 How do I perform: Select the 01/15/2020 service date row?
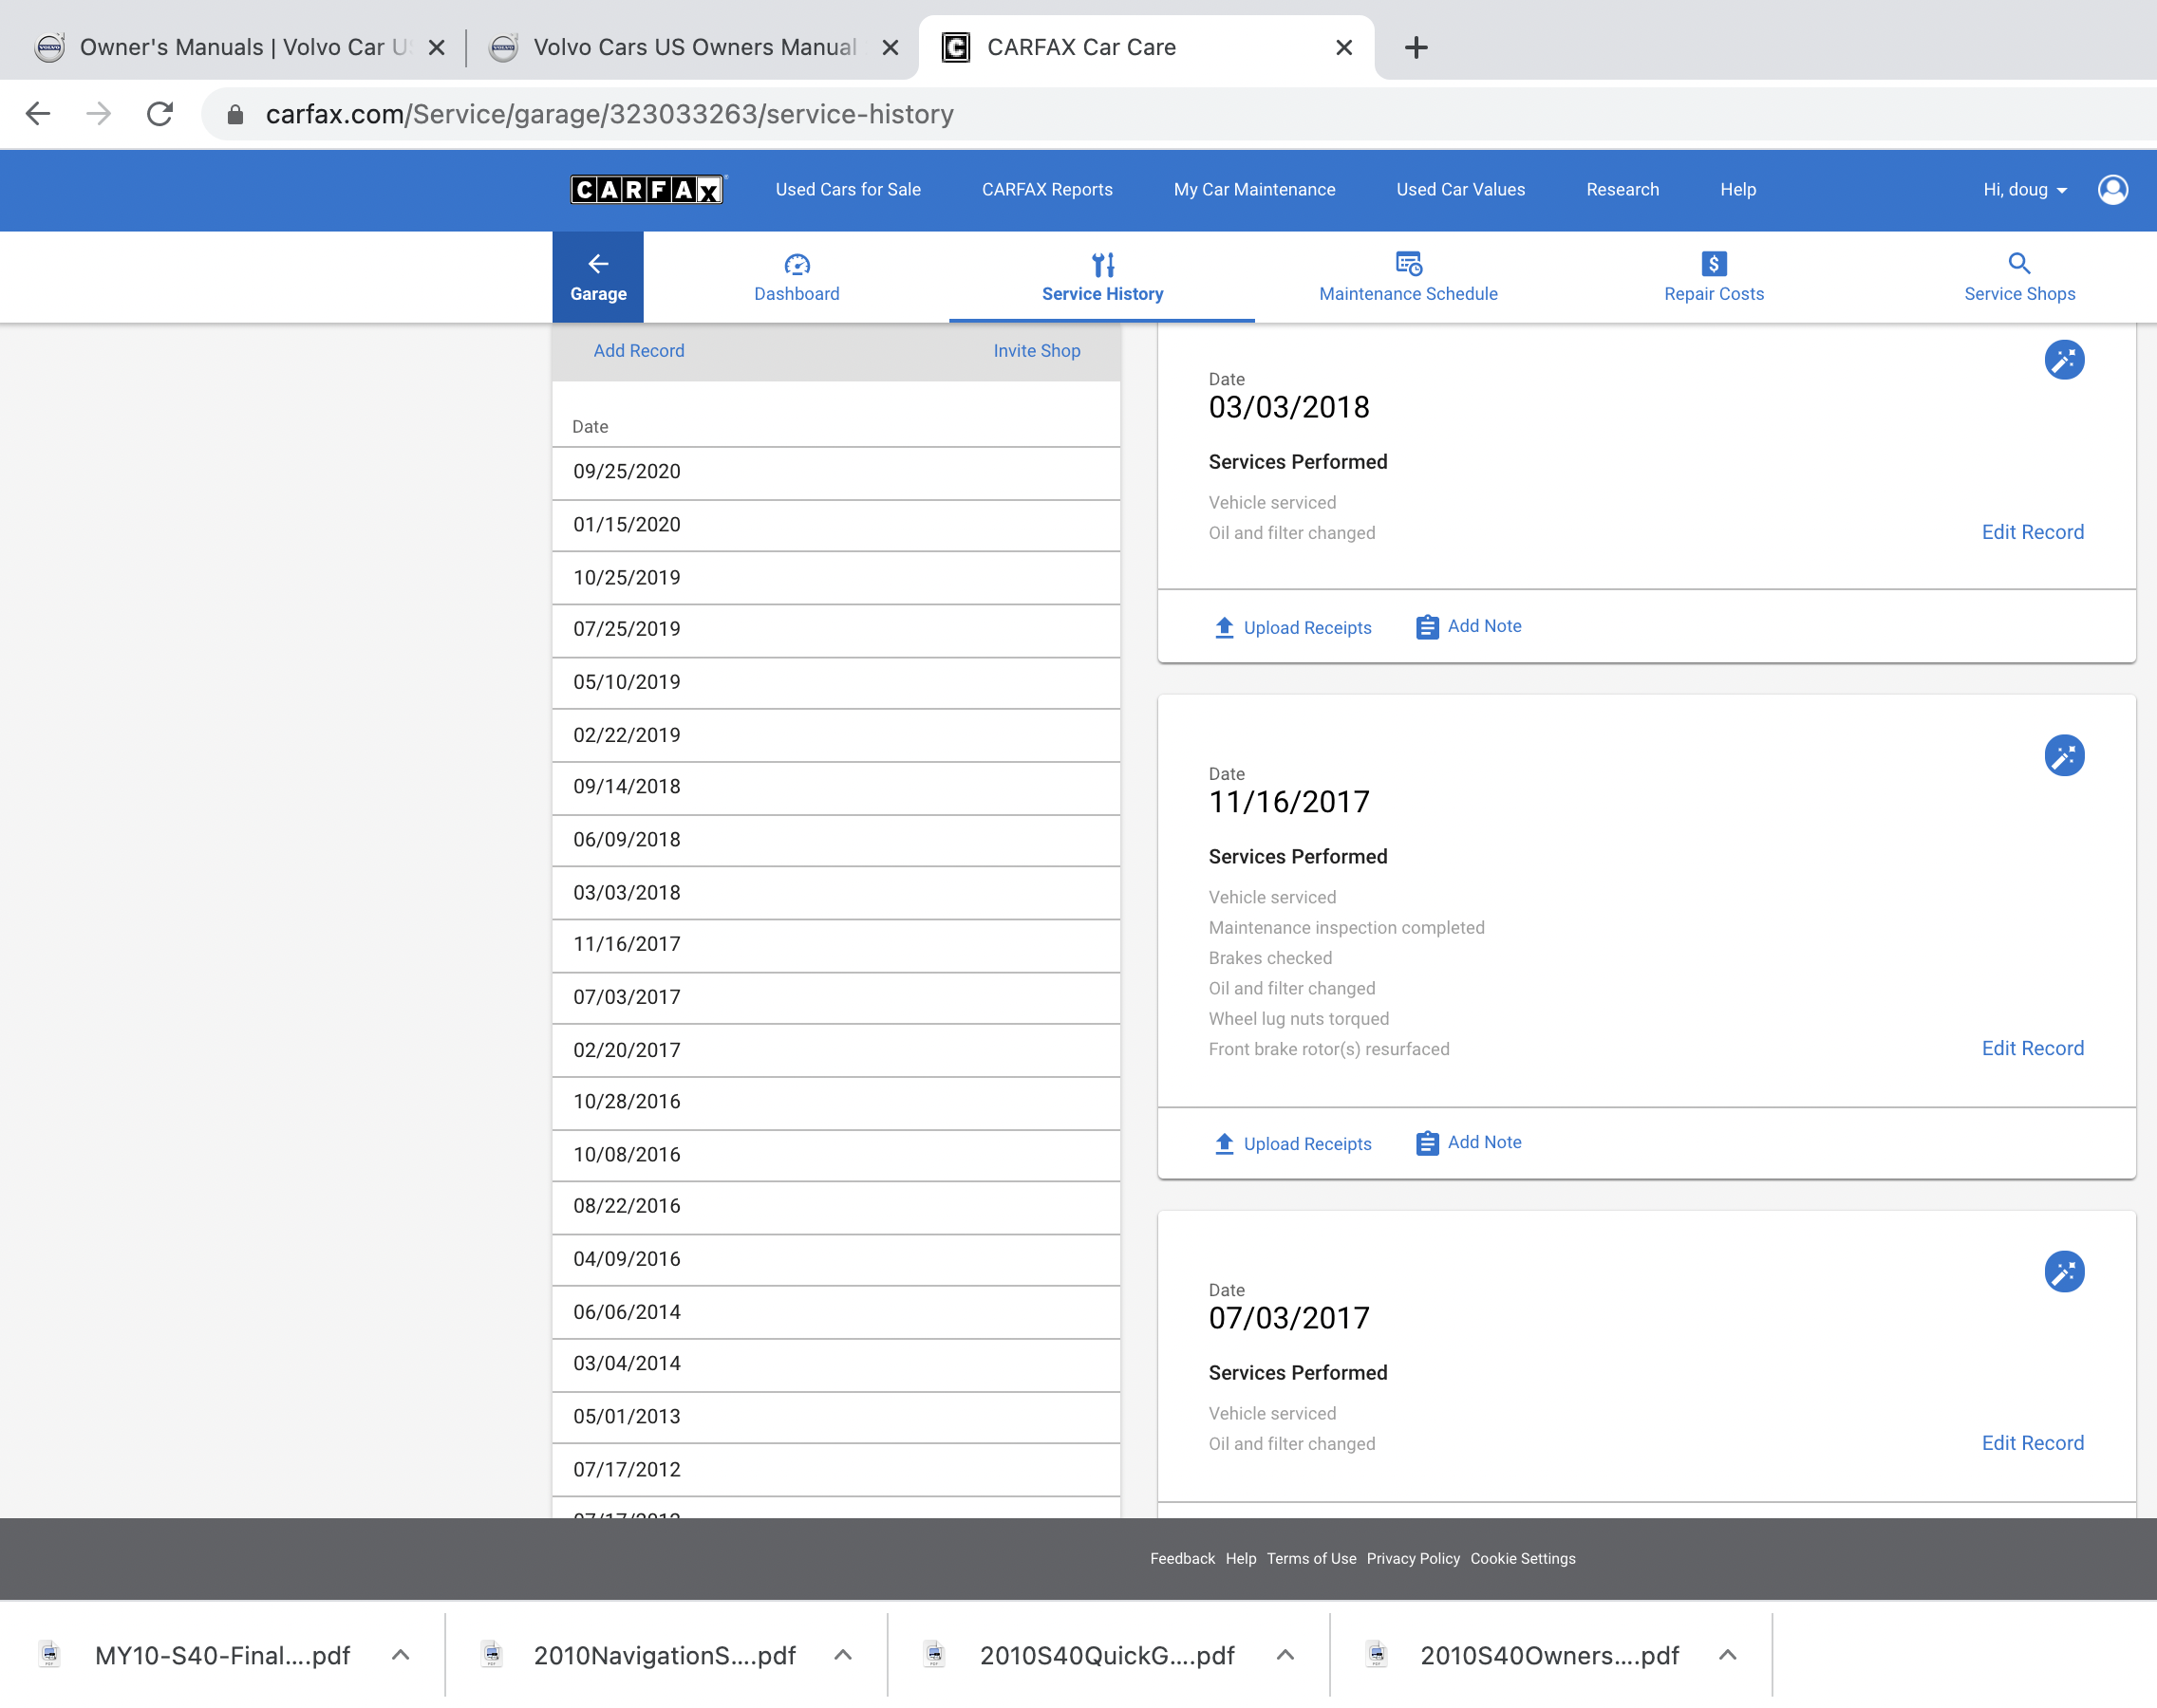tap(835, 525)
